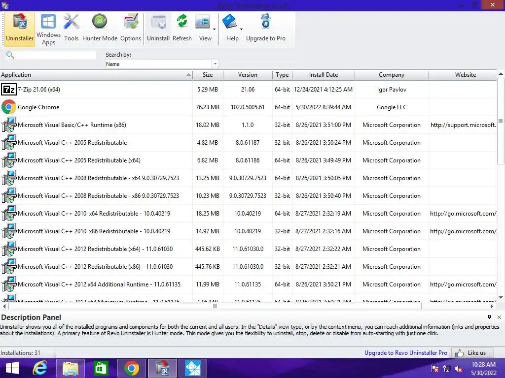Open Options from the toolbar
Viewport: 505px width, 378px height.
pyautogui.click(x=130, y=29)
